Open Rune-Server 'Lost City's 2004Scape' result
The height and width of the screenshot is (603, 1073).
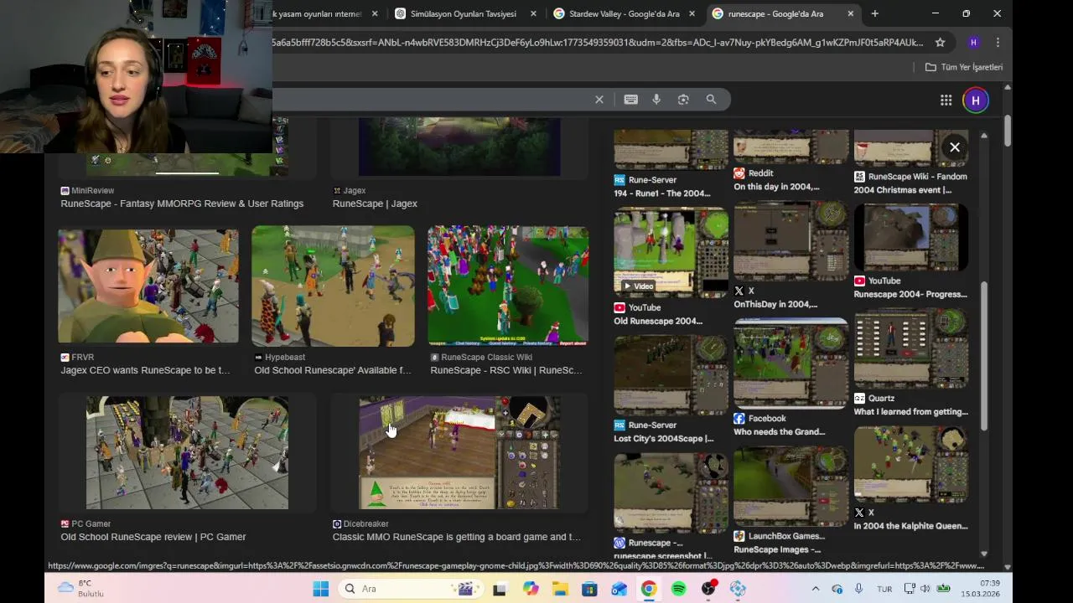[664, 438]
